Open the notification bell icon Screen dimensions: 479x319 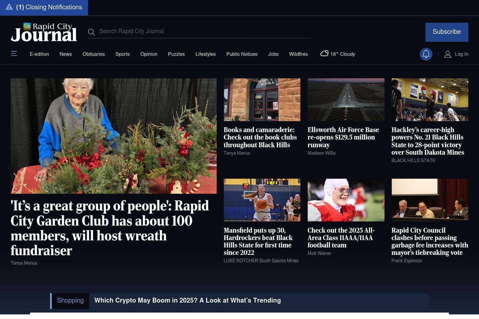click(x=426, y=54)
